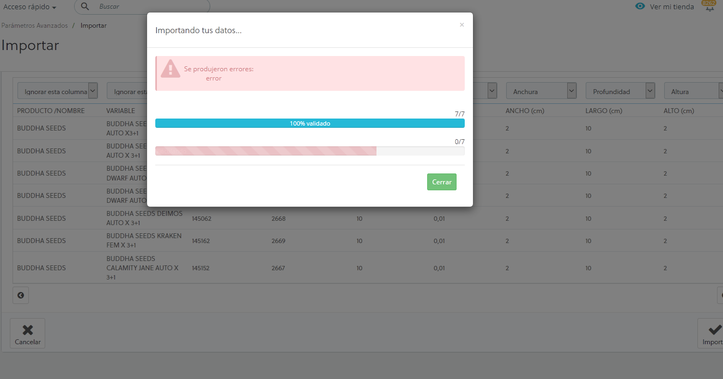Click the Importar page heading
Screen dimensions: 723x379
point(30,45)
